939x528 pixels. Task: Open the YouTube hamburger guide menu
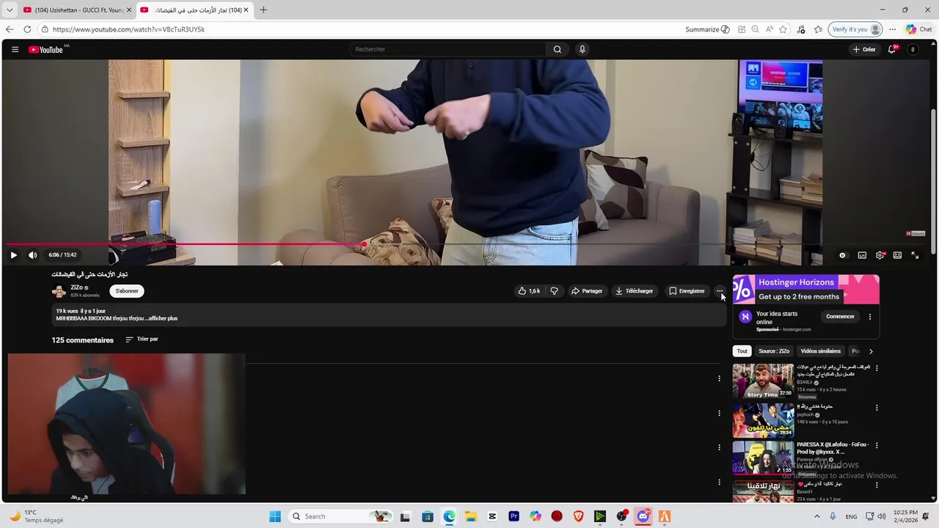pos(15,49)
